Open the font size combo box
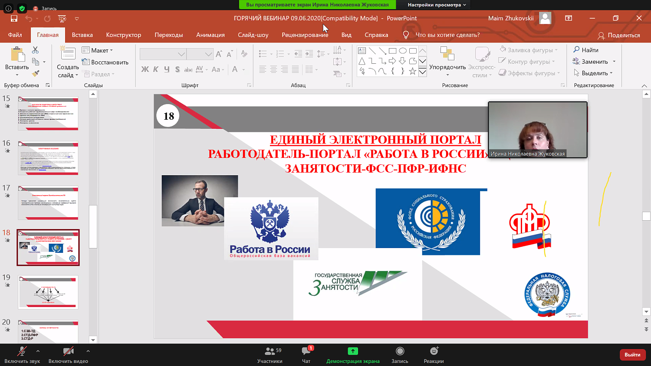651x366 pixels. pyautogui.click(x=200, y=54)
